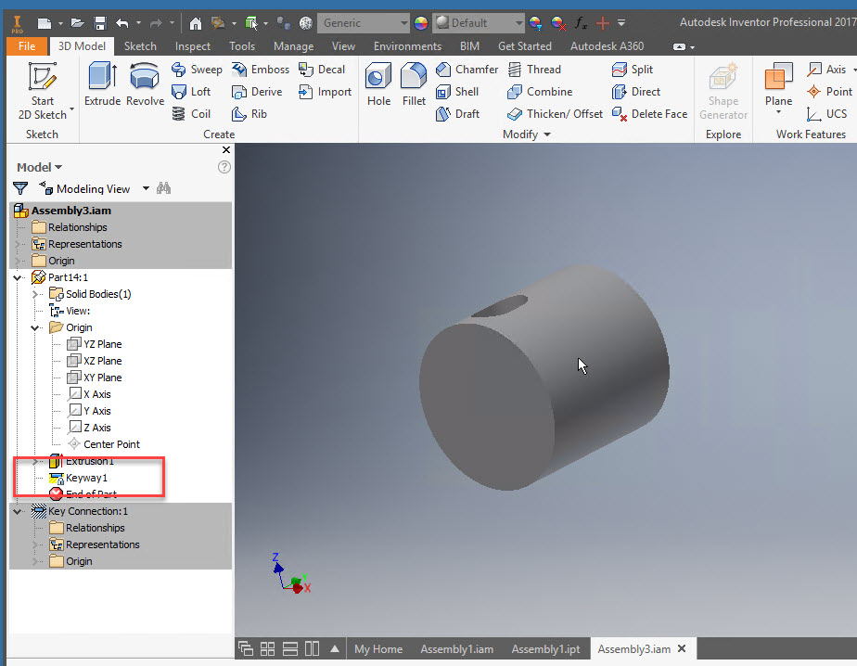The image size is (857, 666).
Task: Open the Material dropdown showing Generic
Action: (364, 22)
